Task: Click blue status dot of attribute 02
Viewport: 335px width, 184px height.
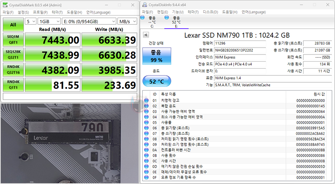Action: tap(146, 106)
